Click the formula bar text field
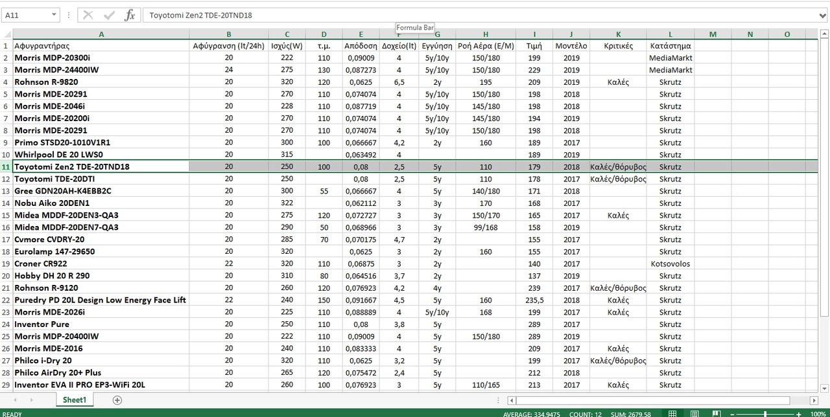830x417 pixels. [x=480, y=15]
